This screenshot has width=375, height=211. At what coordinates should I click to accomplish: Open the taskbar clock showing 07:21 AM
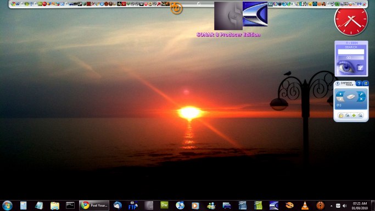tap(360, 206)
